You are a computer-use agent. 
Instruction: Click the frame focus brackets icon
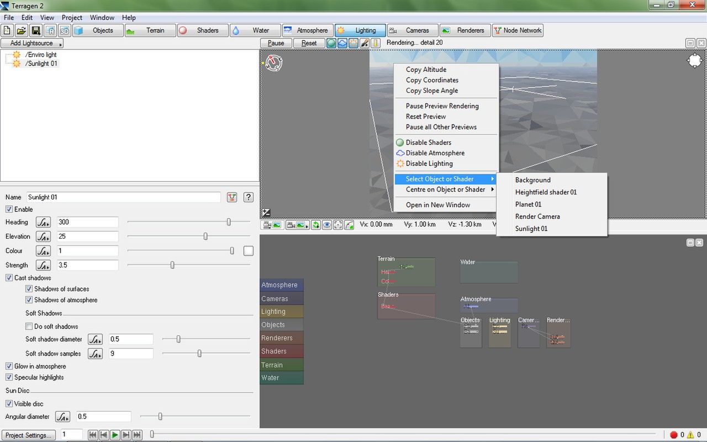[338, 225]
